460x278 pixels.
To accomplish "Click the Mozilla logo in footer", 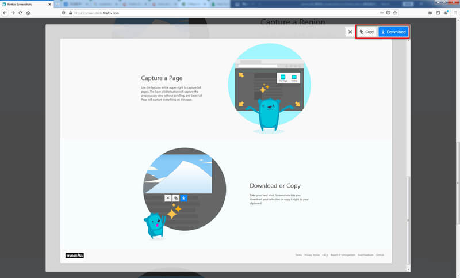I will pos(75,255).
